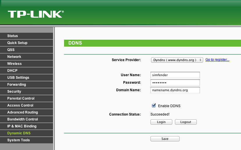Click the Password label
Screen dimensions: 241x150
(132, 83)
